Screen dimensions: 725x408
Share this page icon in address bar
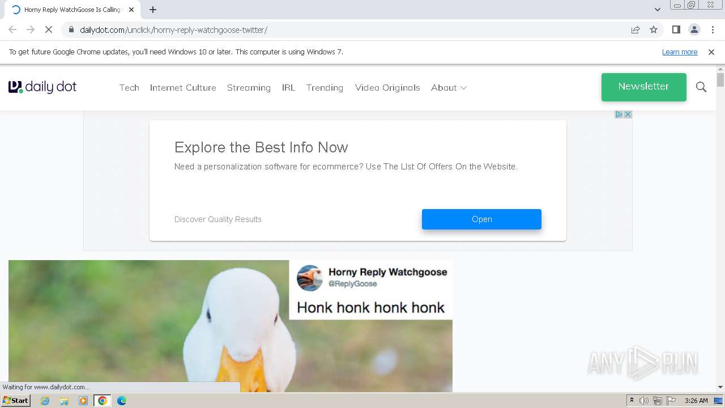[x=636, y=29]
